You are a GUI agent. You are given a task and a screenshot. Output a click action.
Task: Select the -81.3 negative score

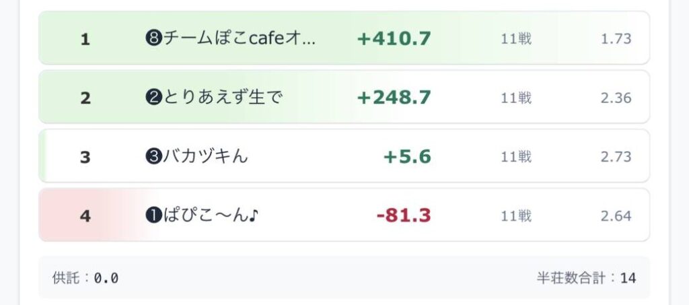pos(404,215)
